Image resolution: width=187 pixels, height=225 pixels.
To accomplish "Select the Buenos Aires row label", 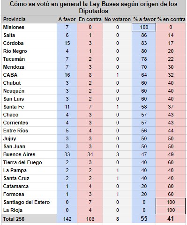I will click(x=29, y=154).
